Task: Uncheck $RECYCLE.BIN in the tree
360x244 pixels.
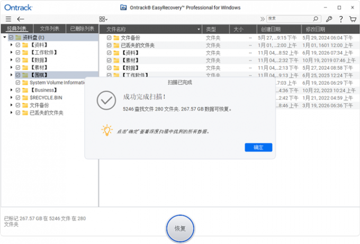Action: pos(18,98)
